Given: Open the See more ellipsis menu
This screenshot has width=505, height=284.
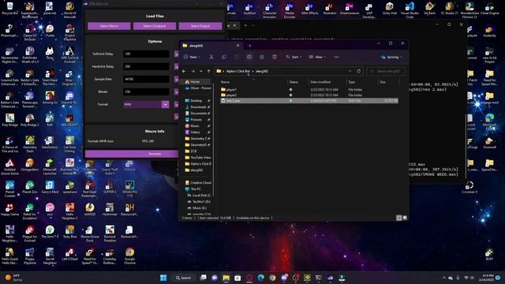Looking at the screenshot, I should pos(336,57).
